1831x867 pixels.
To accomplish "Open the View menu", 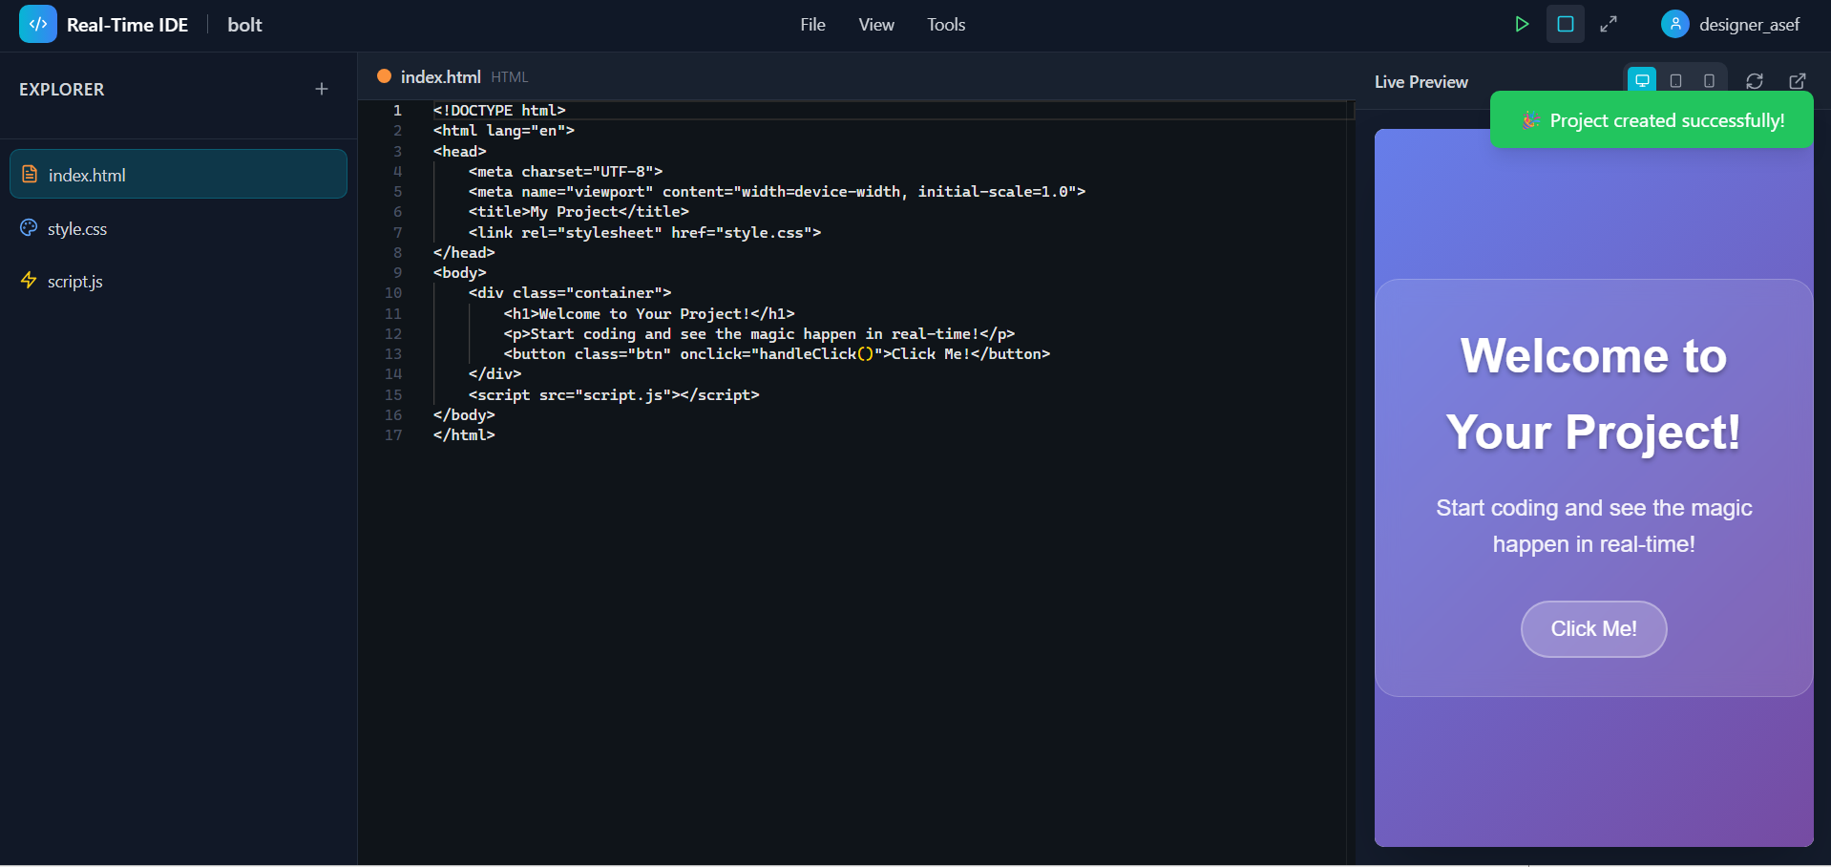I will click(x=876, y=25).
